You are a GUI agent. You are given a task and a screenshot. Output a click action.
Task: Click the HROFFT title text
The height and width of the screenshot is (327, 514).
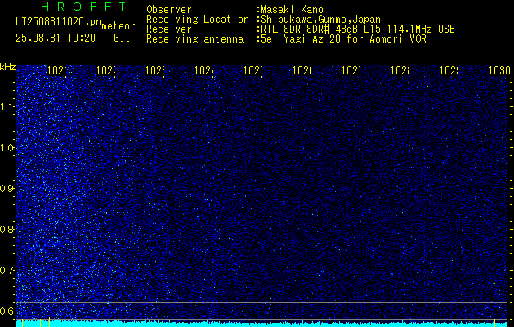(x=84, y=7)
